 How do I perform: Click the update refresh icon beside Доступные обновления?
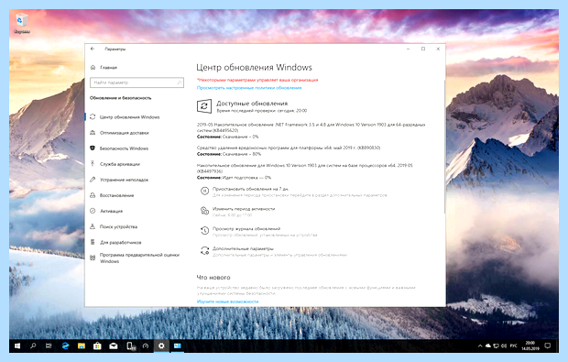point(204,106)
